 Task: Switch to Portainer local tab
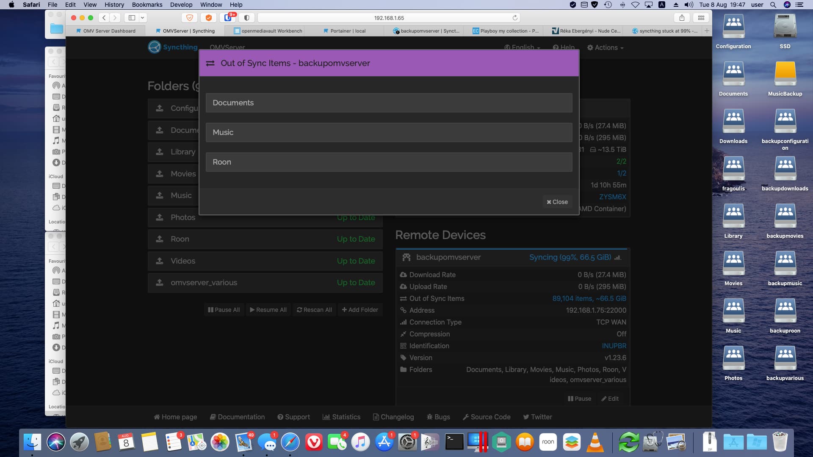tap(344, 31)
